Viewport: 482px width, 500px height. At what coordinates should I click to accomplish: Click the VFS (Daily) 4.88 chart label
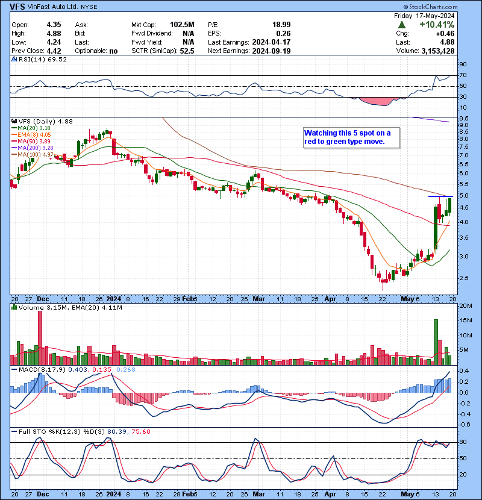point(45,121)
